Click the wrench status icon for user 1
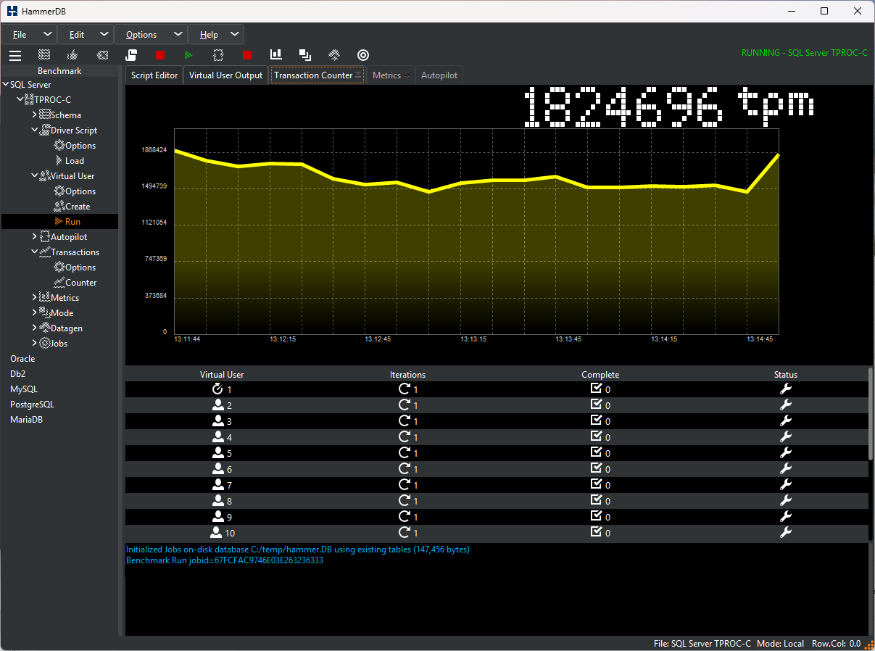The width and height of the screenshot is (875, 651). click(x=785, y=389)
